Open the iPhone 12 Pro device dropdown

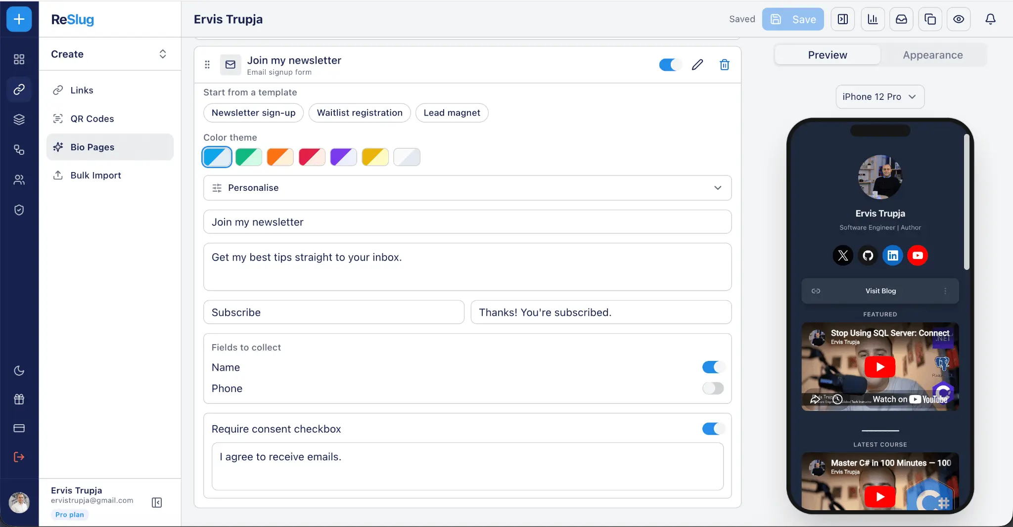coord(880,97)
